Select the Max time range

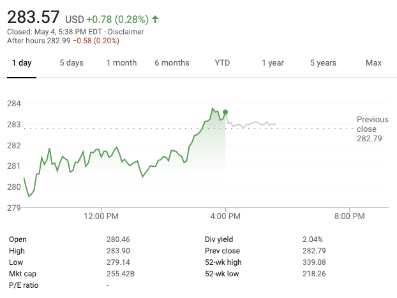click(373, 63)
